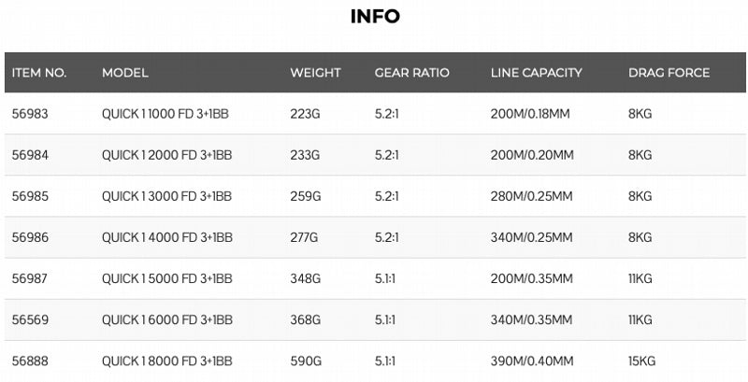748x382 pixels.
Task: Select the QUICK 1 5000 FD model cell
Action: [166, 278]
